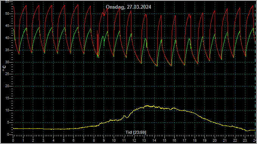Click the date title Onsdag, 27.03.2024
This screenshot has width=257, height=144.
[128, 7]
